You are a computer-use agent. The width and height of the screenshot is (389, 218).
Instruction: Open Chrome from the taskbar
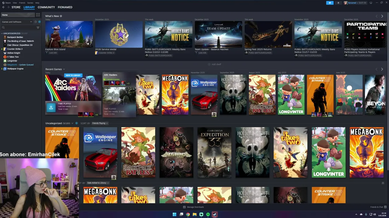click(188, 214)
